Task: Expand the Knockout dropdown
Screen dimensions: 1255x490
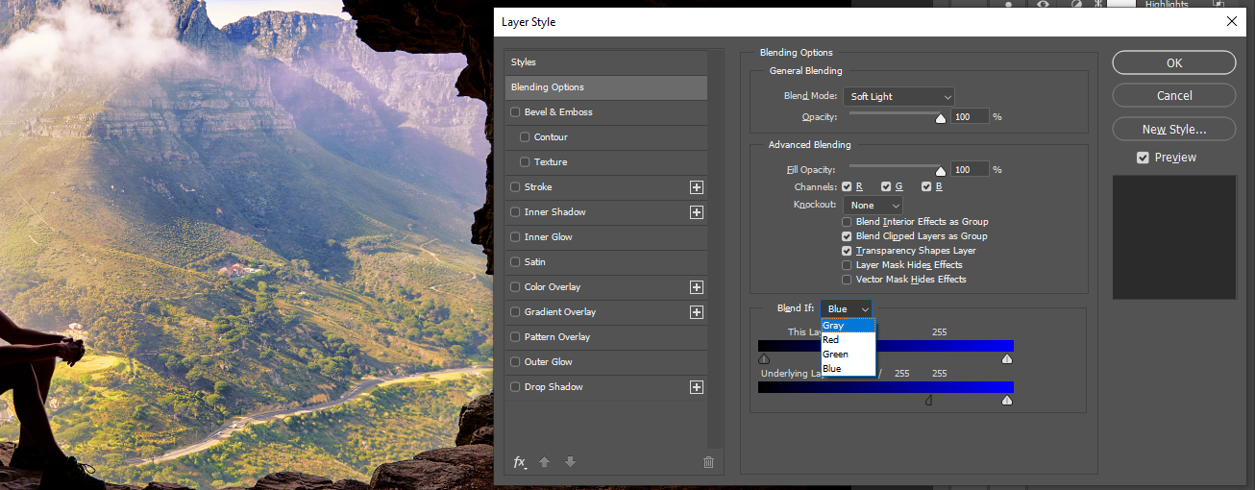Action: coord(873,206)
